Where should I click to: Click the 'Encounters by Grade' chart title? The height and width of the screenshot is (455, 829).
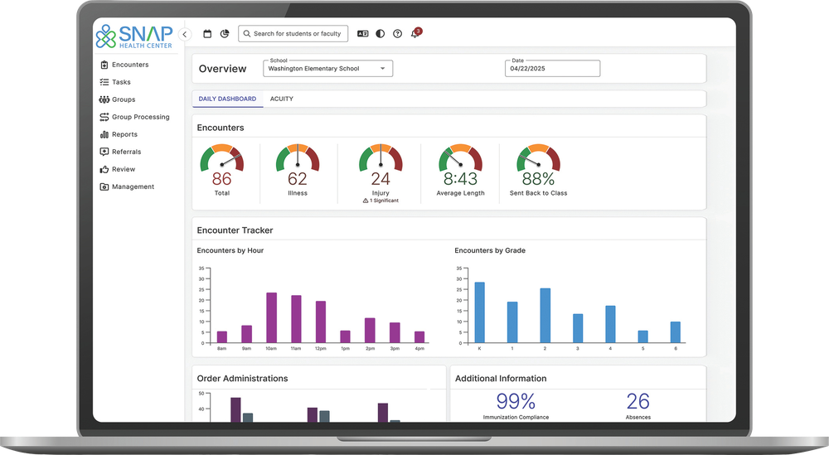pyautogui.click(x=490, y=250)
